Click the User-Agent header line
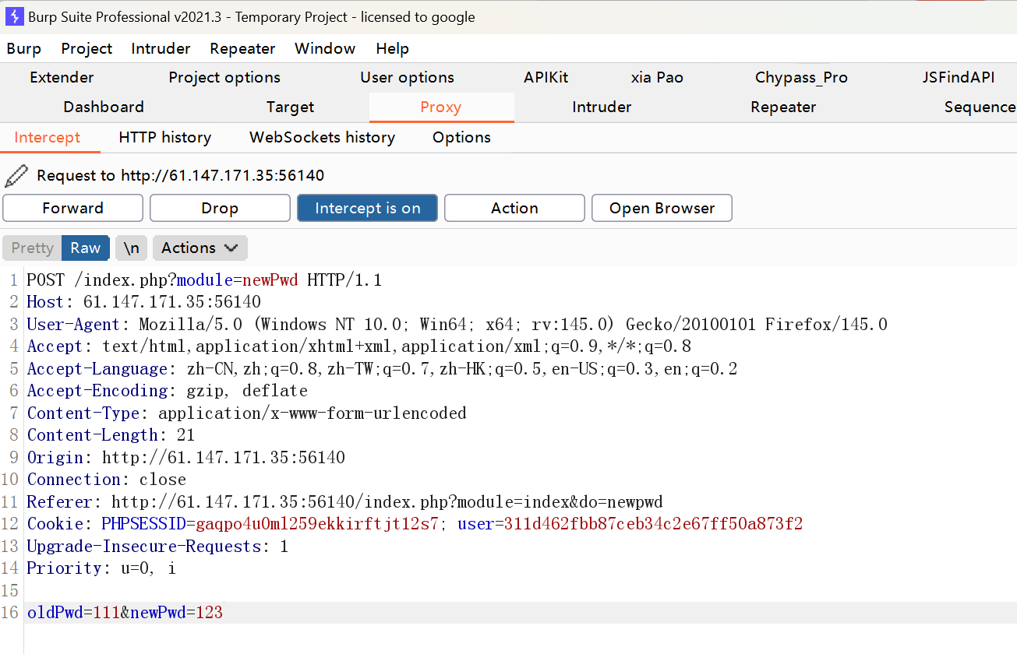Image resolution: width=1017 pixels, height=654 pixels. tap(457, 324)
